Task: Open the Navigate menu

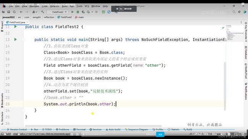Action: pos(34,6)
